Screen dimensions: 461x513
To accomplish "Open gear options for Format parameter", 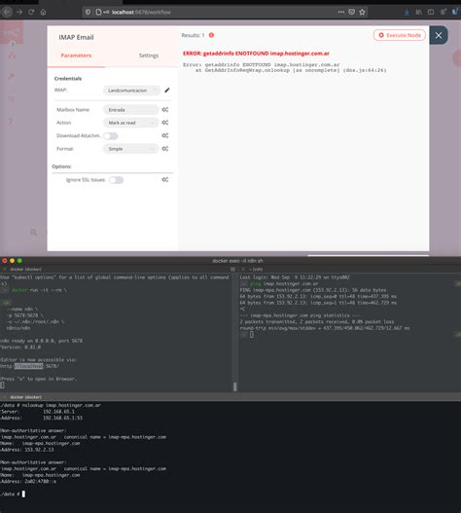I will coord(165,149).
